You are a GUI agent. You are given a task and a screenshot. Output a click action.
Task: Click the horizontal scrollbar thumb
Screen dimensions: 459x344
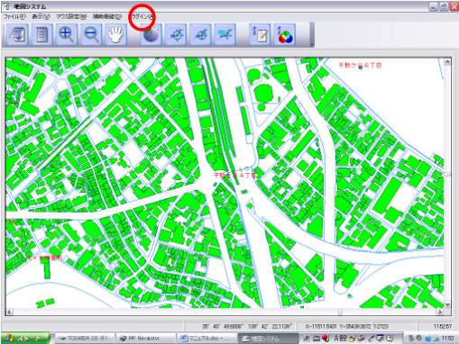(x=340, y=312)
